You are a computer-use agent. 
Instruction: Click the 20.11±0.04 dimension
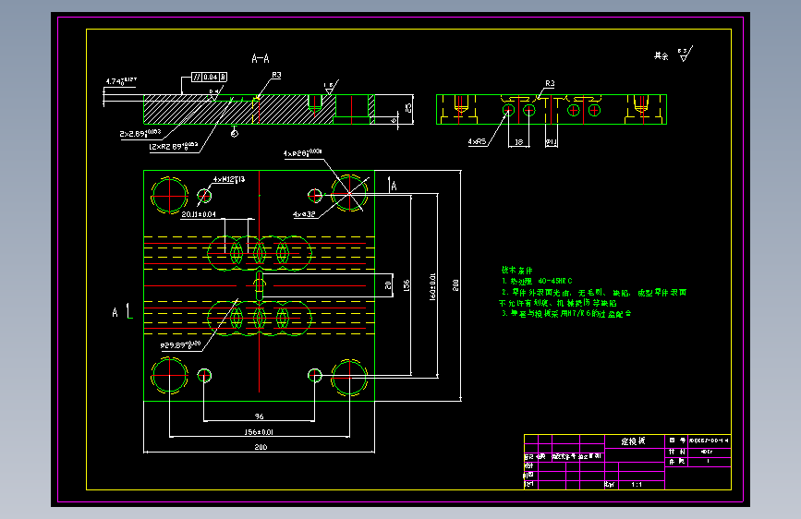[199, 214]
